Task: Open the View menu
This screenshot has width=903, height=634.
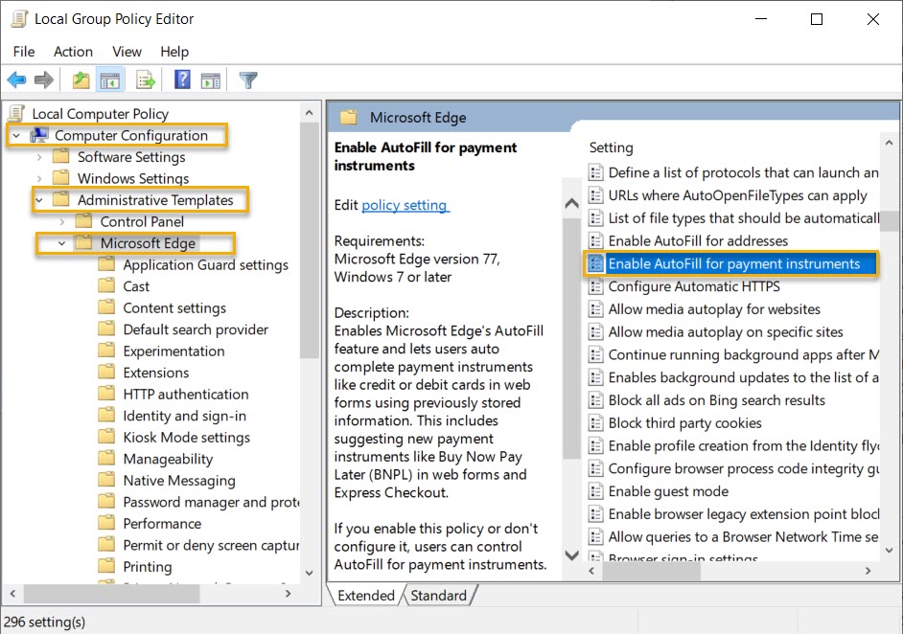Action: point(127,51)
